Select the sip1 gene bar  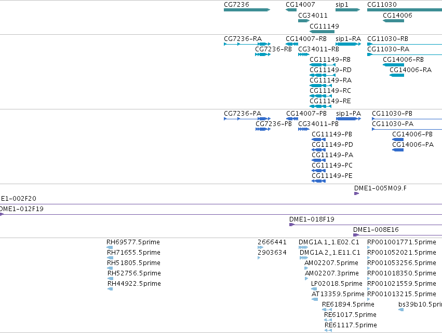348,10
